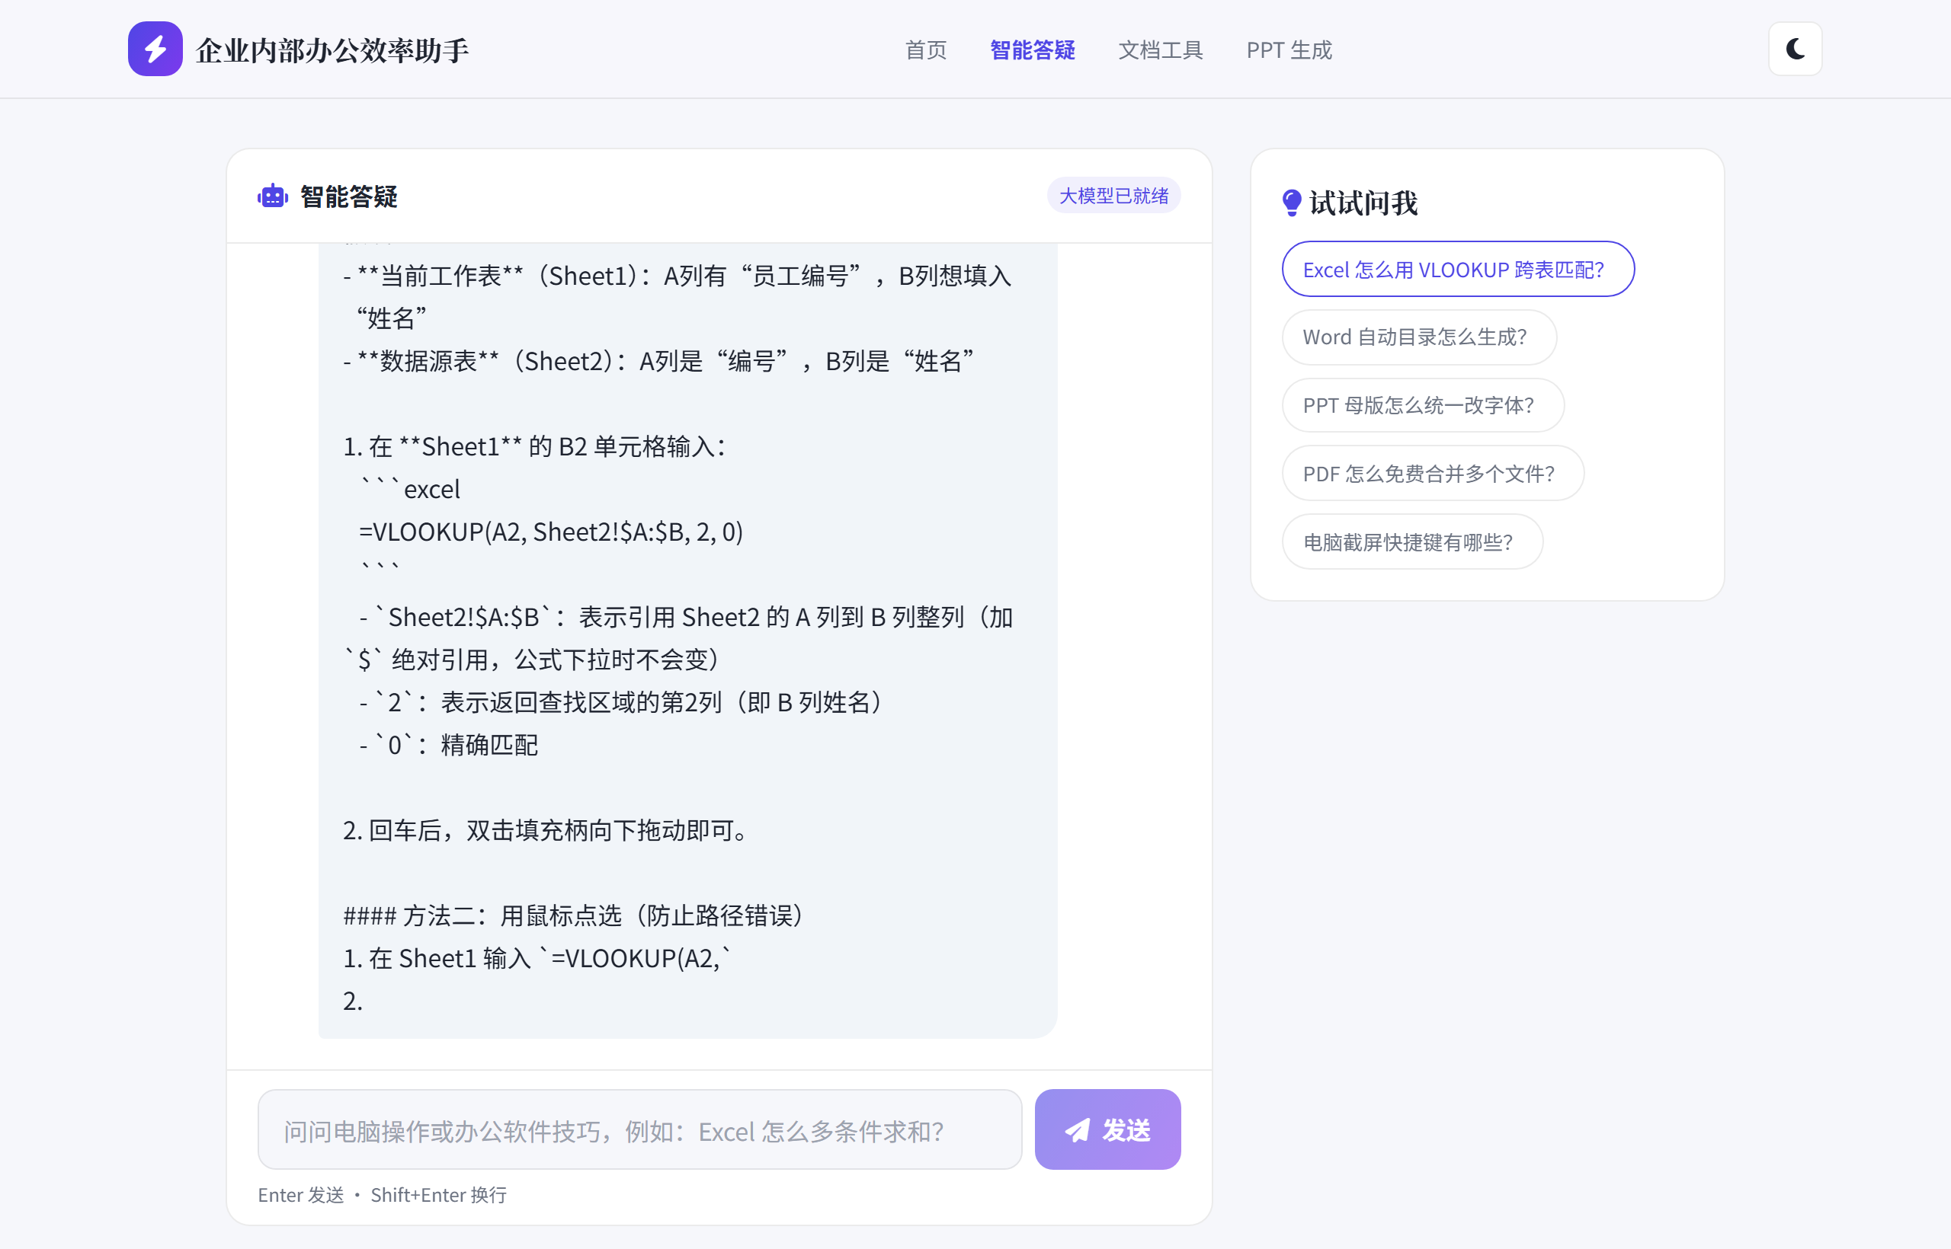The width and height of the screenshot is (1951, 1249).
Task: Click the purple lightning bolt logo icon
Action: point(155,49)
